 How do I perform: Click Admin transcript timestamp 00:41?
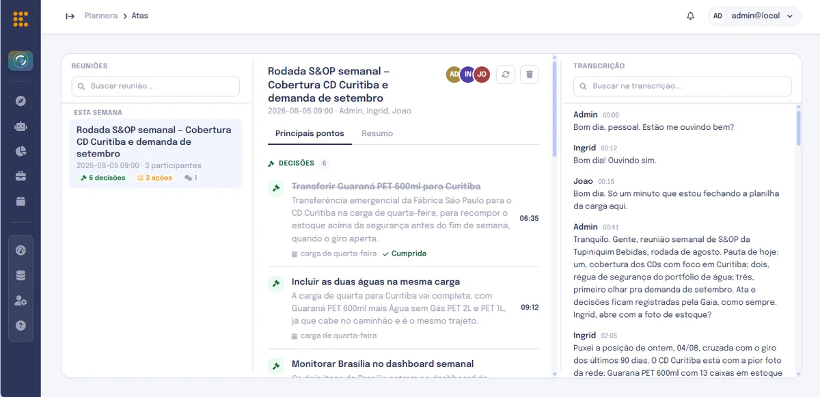(x=610, y=228)
